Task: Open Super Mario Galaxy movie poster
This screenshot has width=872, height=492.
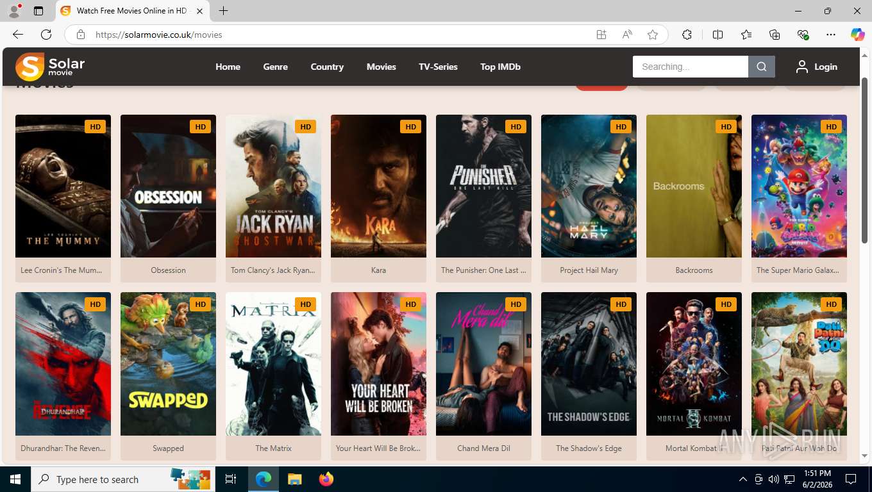Action: [x=799, y=186]
